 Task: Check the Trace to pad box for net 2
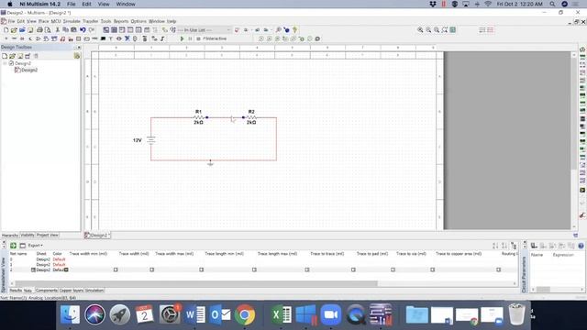(393, 269)
